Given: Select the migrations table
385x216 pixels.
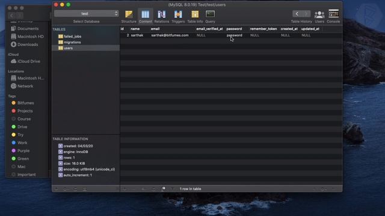Looking at the screenshot, I should 72,42.
